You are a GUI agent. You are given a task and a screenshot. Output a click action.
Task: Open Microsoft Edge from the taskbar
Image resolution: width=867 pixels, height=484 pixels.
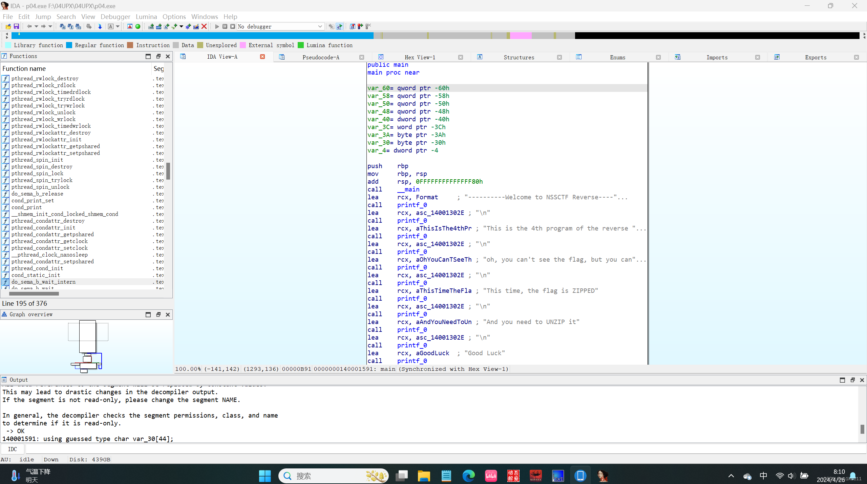(x=468, y=476)
